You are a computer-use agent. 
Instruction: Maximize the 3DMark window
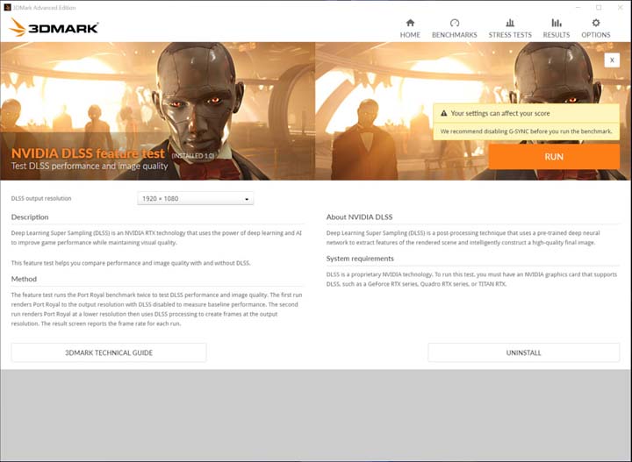(x=599, y=7)
